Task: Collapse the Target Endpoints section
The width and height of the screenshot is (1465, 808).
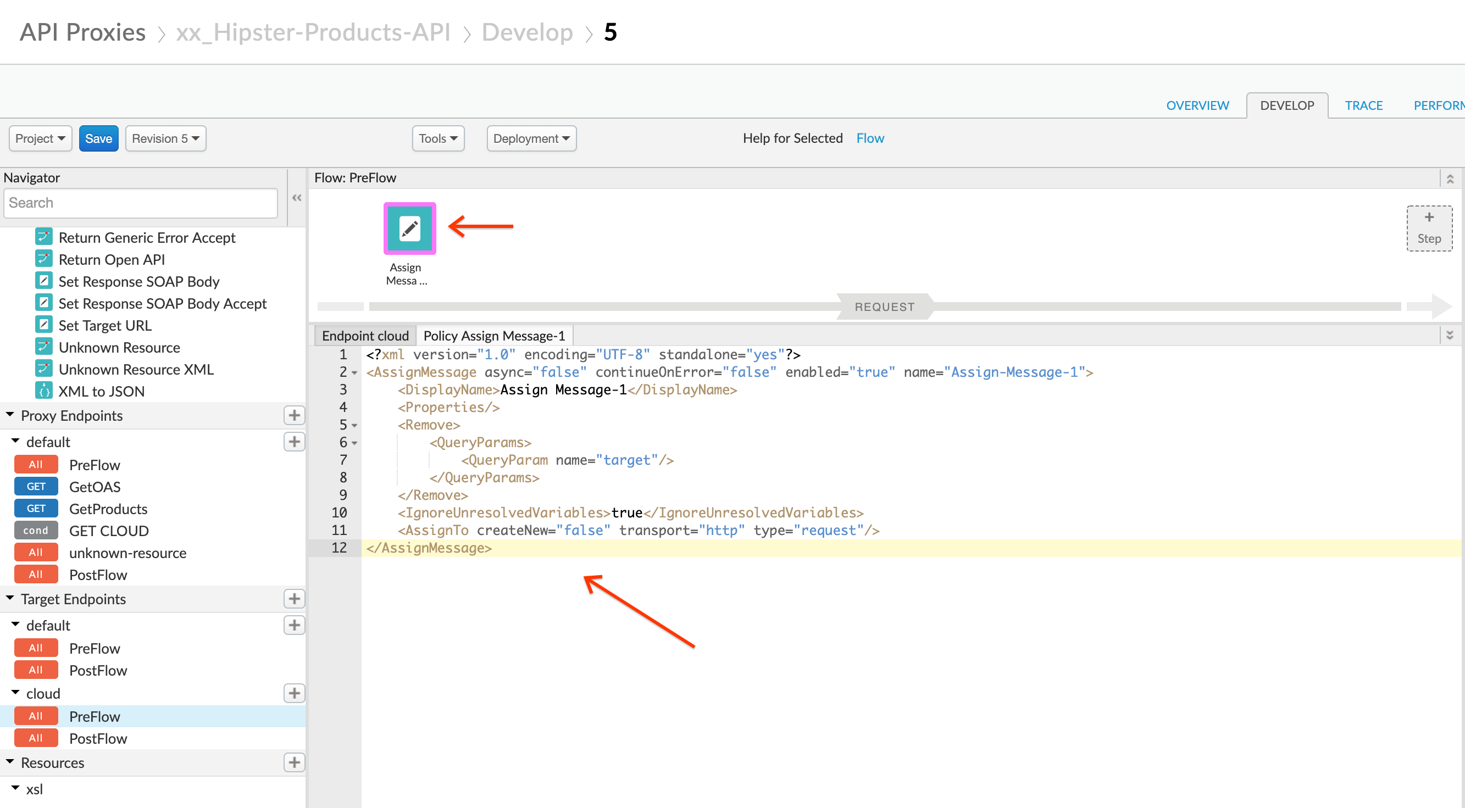Action: 10,598
